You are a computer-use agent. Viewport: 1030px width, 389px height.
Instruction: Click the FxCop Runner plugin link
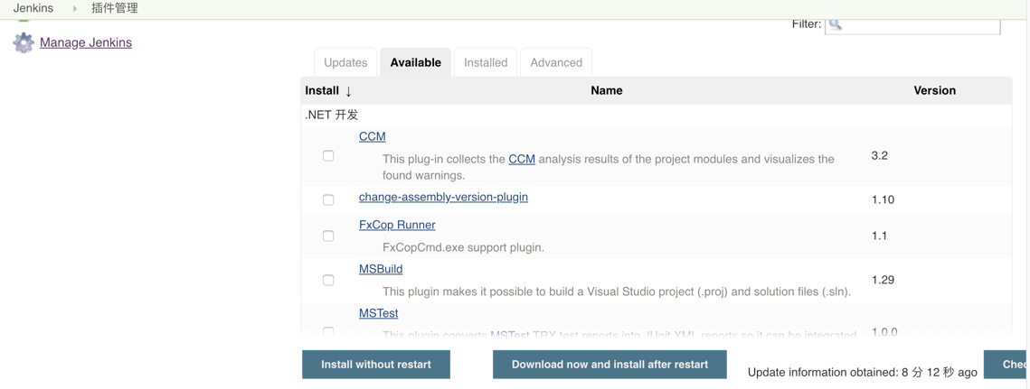(x=397, y=225)
